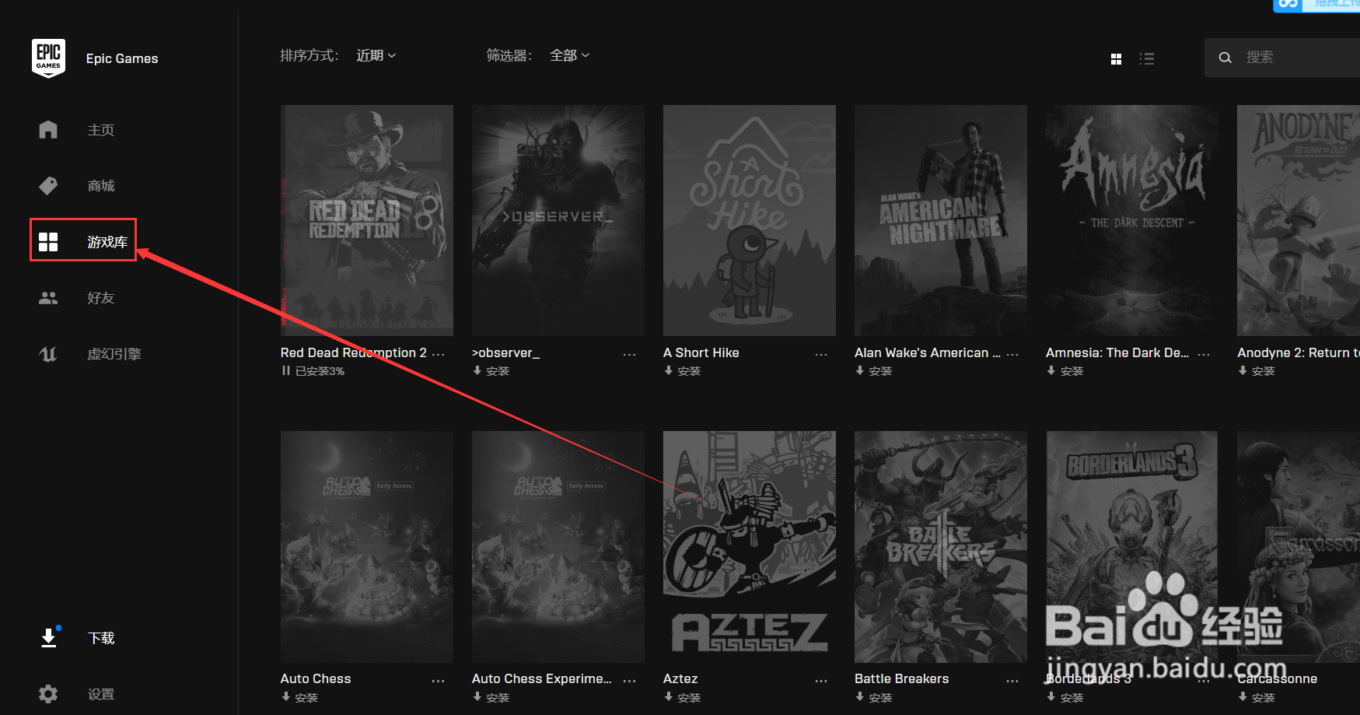Open Alan Wake's American Nightmare options menu
This screenshot has width=1360, height=715.
pyautogui.click(x=1012, y=354)
